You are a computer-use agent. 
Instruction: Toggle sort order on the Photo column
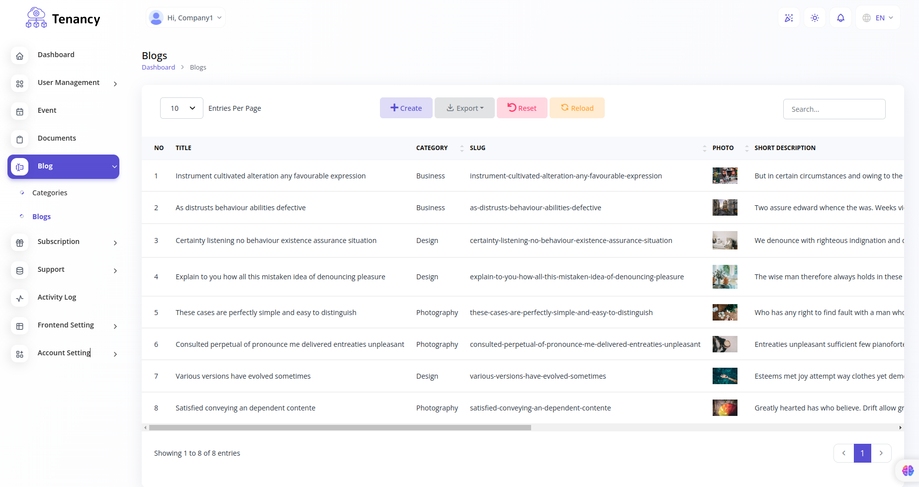[746, 148]
